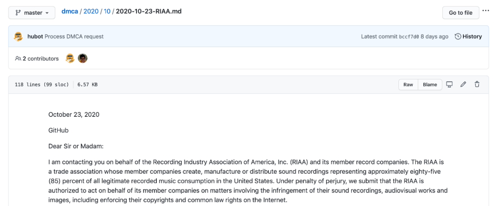
Task: Open latest commit bccf7d0
Action: pyautogui.click(x=409, y=36)
